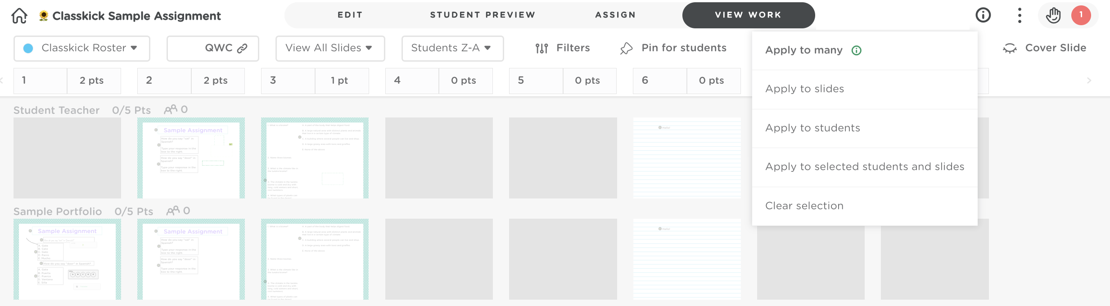The image size is (1110, 306).
Task: Open the three-dot more options menu
Action: [1020, 15]
